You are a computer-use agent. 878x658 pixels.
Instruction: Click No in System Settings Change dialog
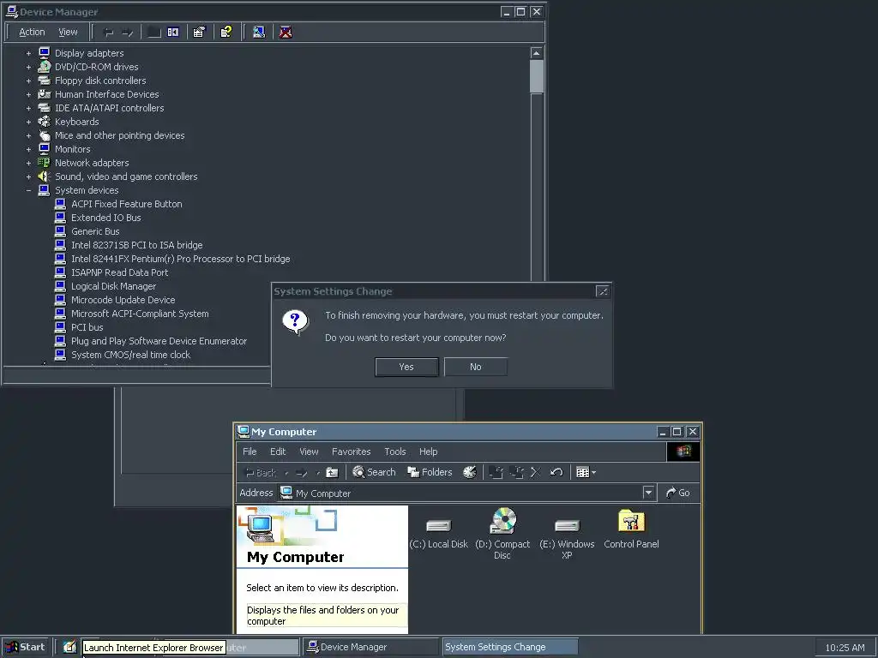pyautogui.click(x=475, y=367)
